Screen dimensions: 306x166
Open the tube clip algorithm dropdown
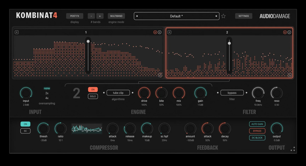click(x=118, y=93)
